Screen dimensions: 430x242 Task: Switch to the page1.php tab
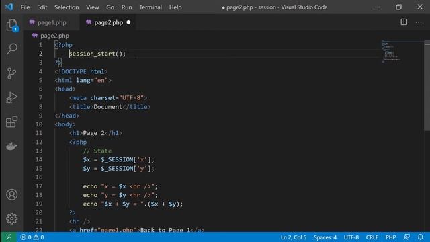(52, 22)
